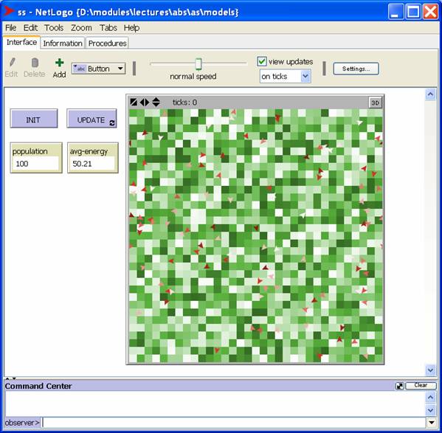Click the UPDATE button

[91, 119]
